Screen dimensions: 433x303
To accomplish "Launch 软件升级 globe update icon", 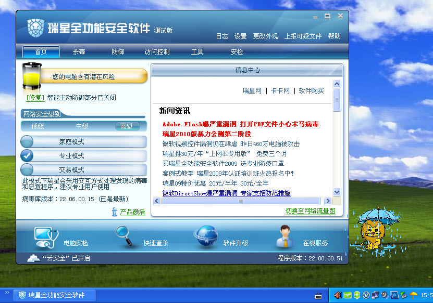I will [206, 236].
